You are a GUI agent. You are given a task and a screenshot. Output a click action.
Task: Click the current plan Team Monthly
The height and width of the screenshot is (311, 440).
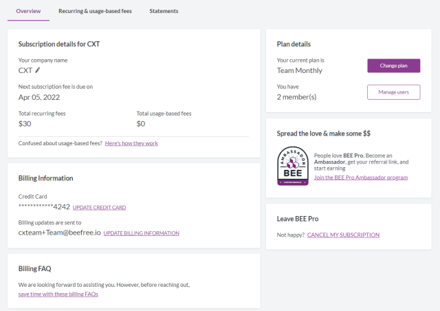(300, 70)
